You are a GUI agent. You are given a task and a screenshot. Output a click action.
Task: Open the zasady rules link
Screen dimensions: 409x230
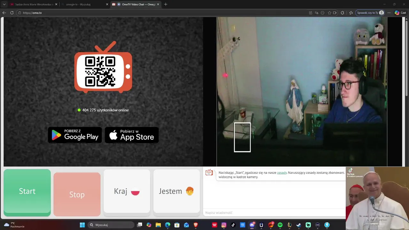282,173
